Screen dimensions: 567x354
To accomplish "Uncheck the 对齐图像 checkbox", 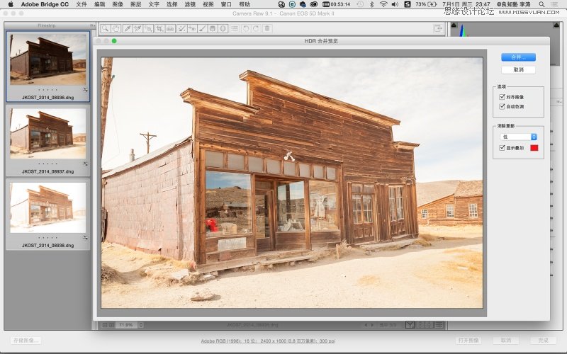I will click(502, 96).
